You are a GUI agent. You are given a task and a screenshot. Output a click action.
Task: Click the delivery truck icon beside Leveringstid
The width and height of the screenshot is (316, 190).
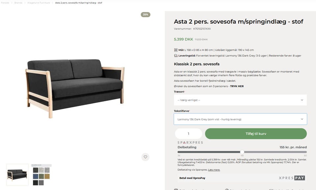[x=176, y=56]
